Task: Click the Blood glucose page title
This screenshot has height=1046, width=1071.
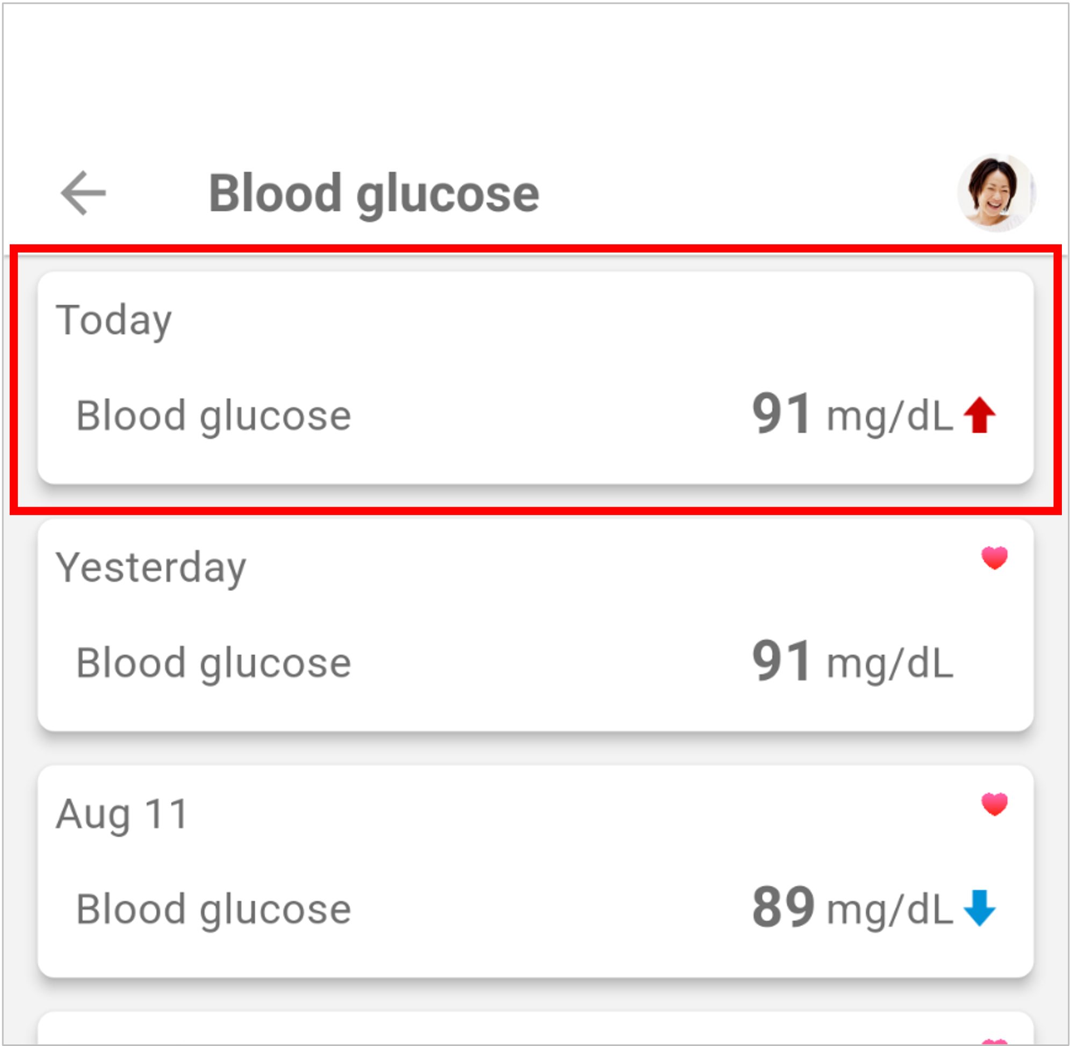Action: click(x=373, y=194)
